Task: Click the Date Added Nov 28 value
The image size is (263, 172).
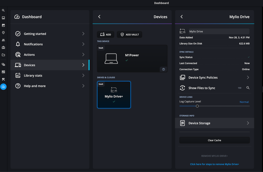Action: (x=239, y=37)
